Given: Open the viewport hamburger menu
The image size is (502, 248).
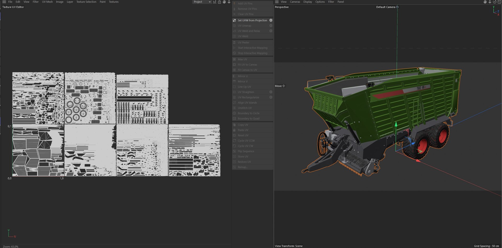Looking at the screenshot, I should (277, 2).
